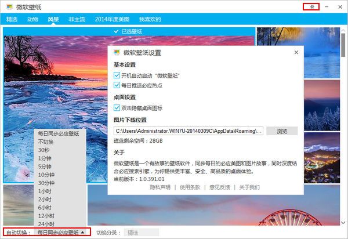348x239 pixels.
Task: Open the 2014年度美图 tab
Action: pyautogui.click(x=112, y=19)
